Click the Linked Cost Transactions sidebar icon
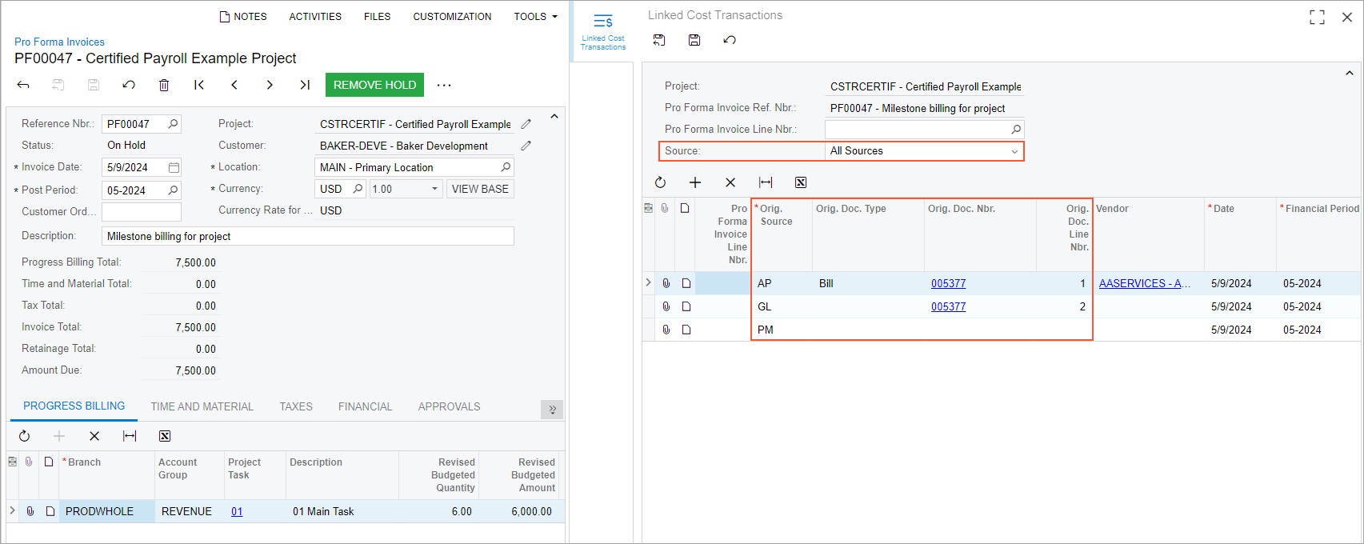This screenshot has height=544, width=1364. pyautogui.click(x=603, y=31)
